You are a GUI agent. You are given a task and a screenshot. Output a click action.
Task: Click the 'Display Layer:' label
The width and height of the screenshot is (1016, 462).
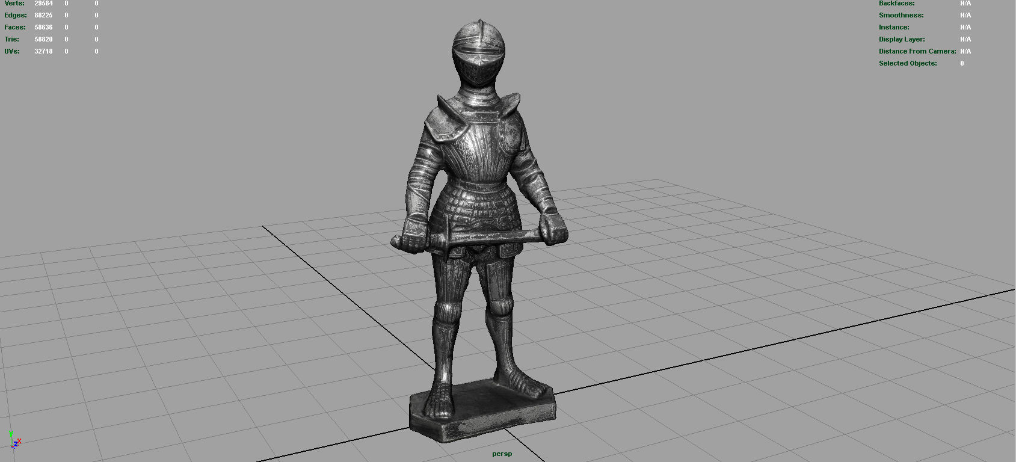(902, 39)
